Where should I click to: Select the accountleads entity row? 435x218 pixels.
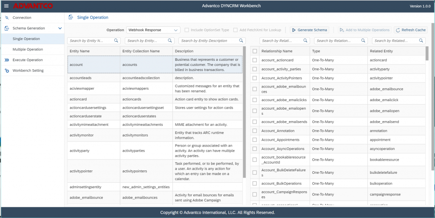tap(155, 78)
